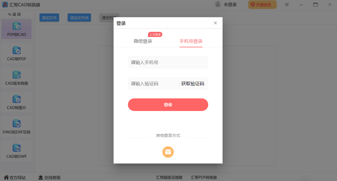The height and width of the screenshot is (181, 337).
Task: Minimize the application window
Action: (x=301, y=5)
